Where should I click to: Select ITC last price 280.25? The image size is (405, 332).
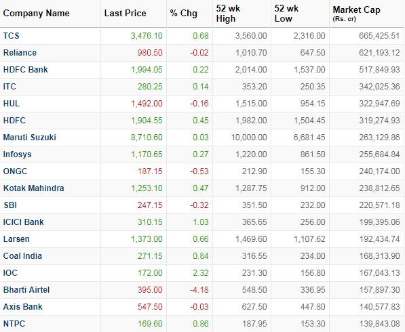click(x=150, y=87)
